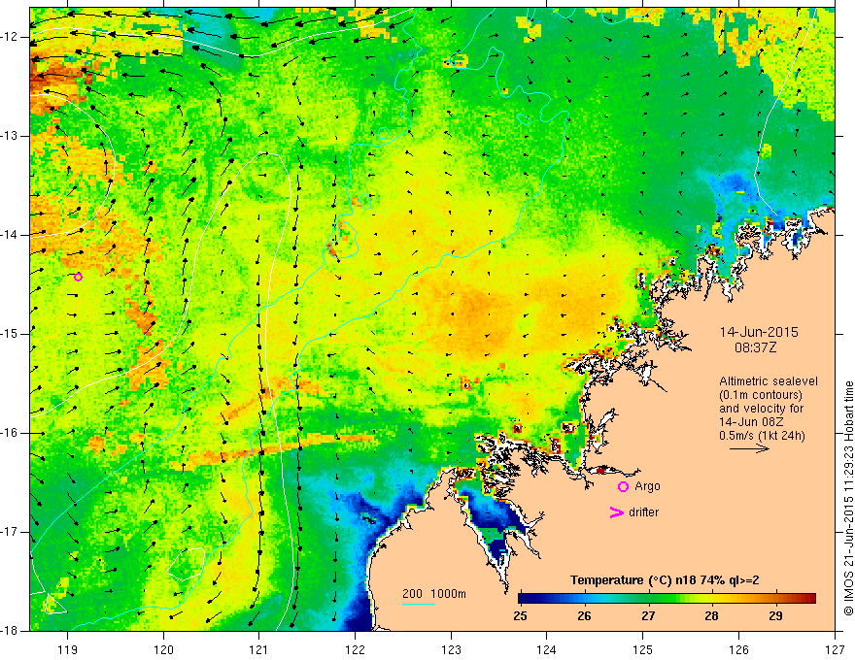Image resolution: width=855 pixels, height=660 pixels.
Task: Click the longitude label 125
Action: coord(643,649)
